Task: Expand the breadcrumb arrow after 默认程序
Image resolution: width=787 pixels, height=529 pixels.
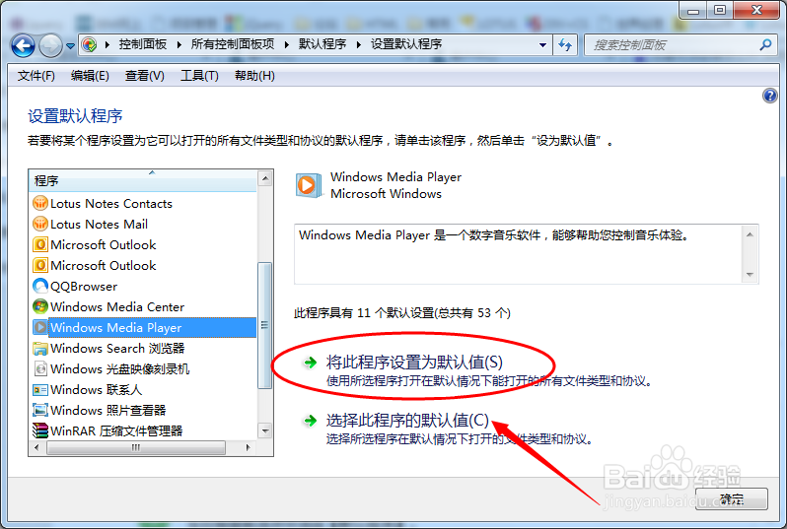Action: 359,44
